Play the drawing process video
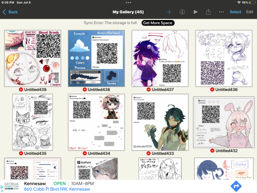 [x=196, y=12]
